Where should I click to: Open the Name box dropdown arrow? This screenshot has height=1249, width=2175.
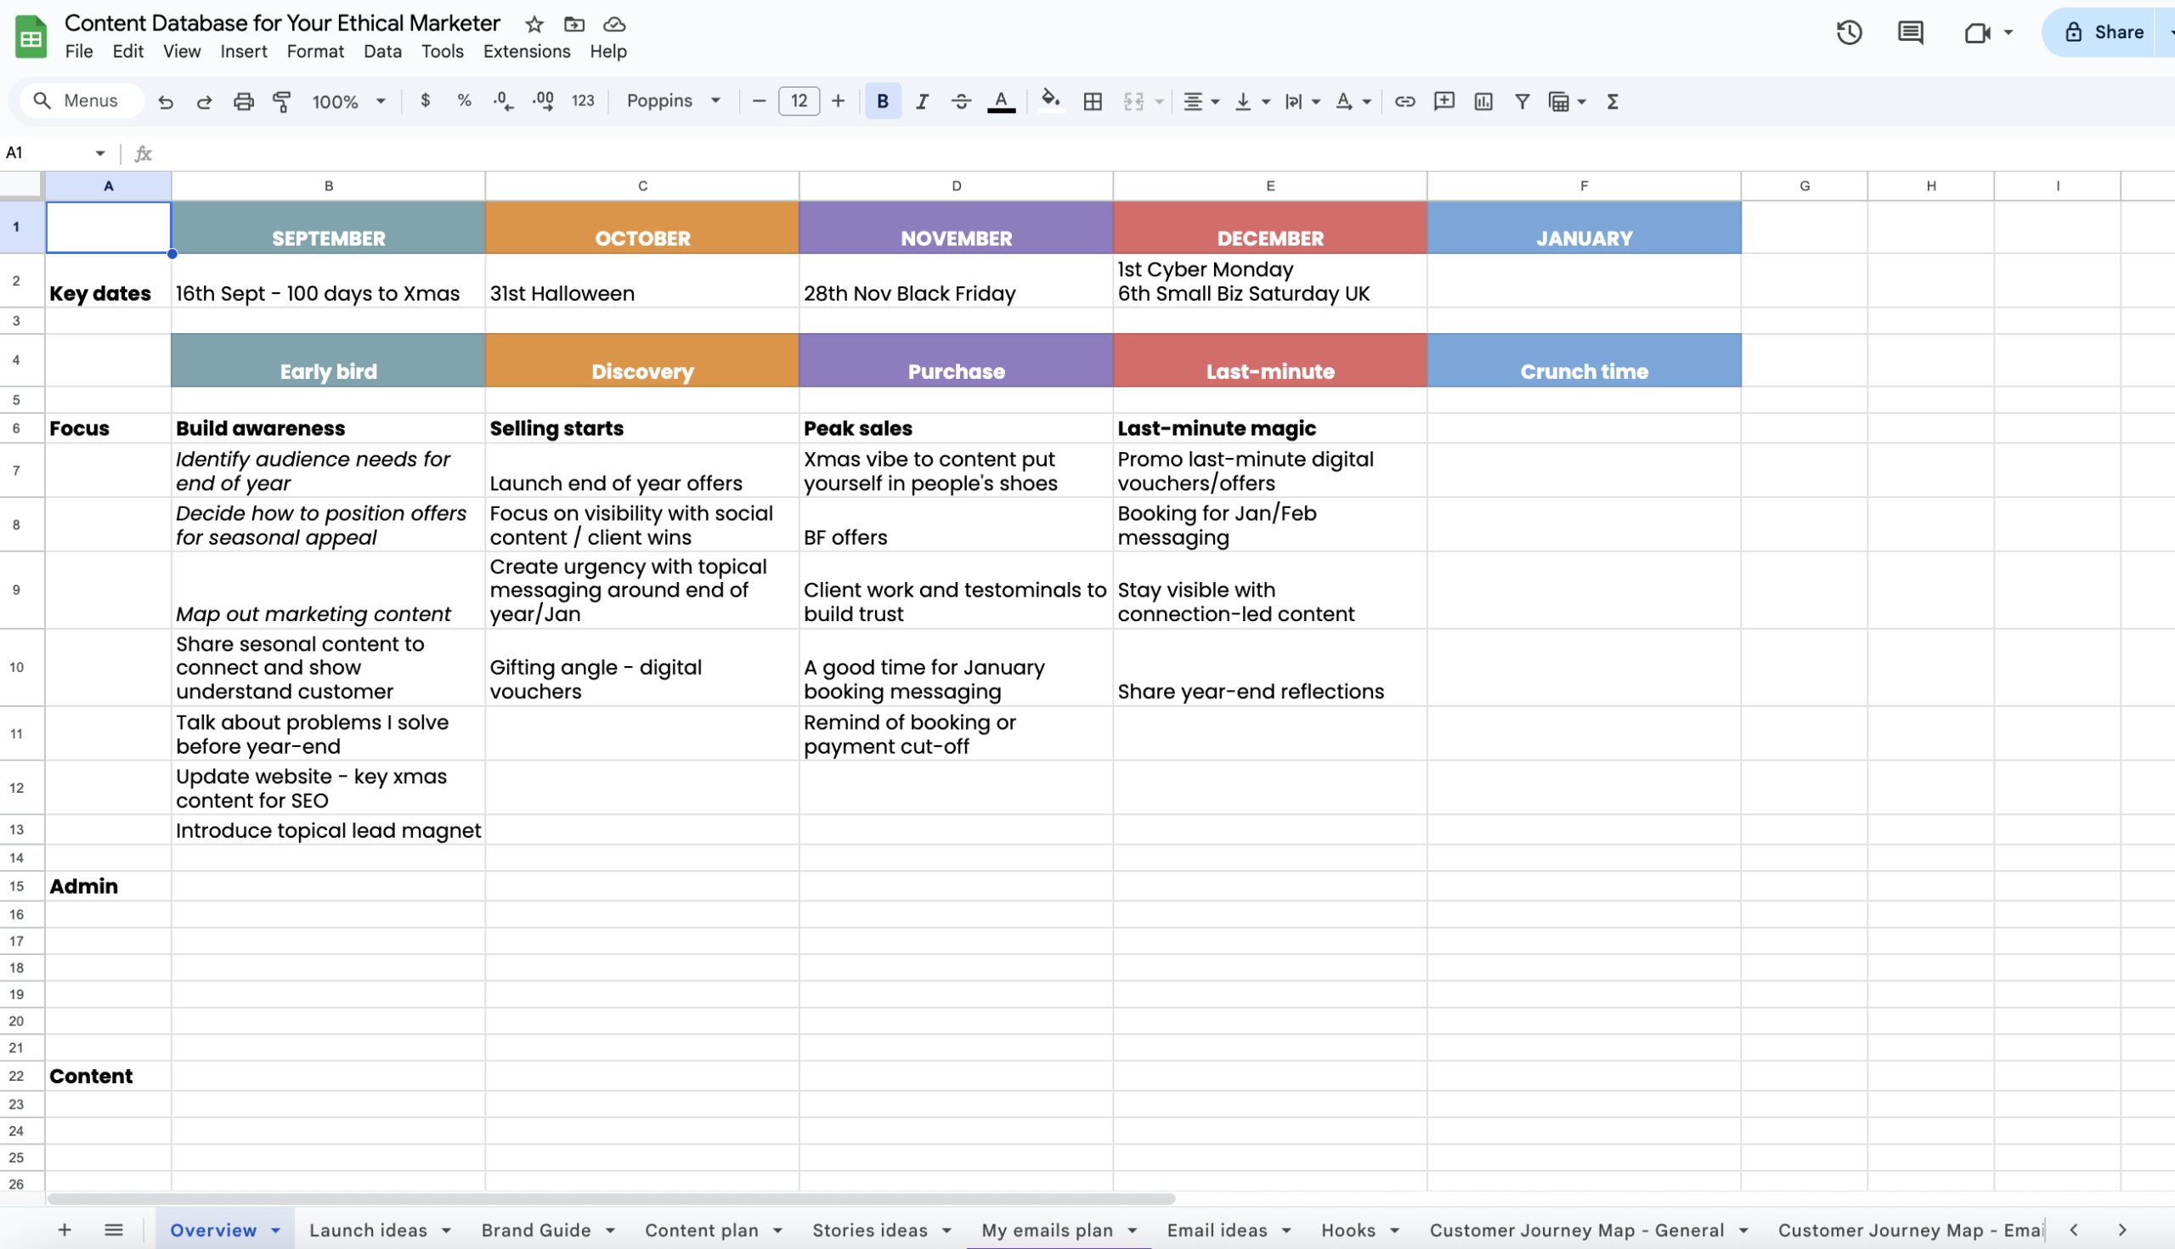[x=100, y=154]
